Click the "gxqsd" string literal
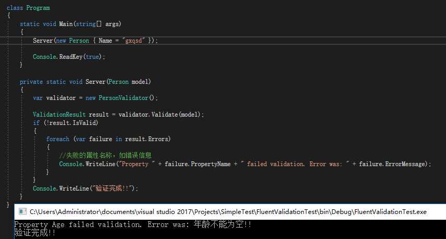446x239 pixels. pyautogui.click(x=134, y=41)
